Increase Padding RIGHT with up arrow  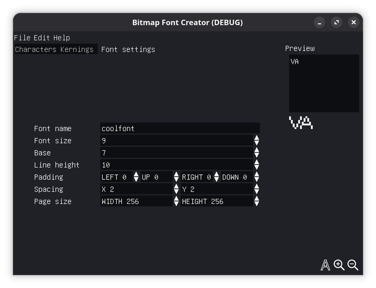[x=216, y=175]
